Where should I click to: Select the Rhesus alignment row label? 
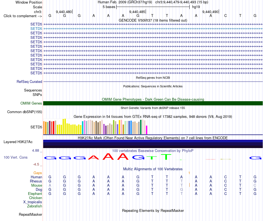coord(36,181)
